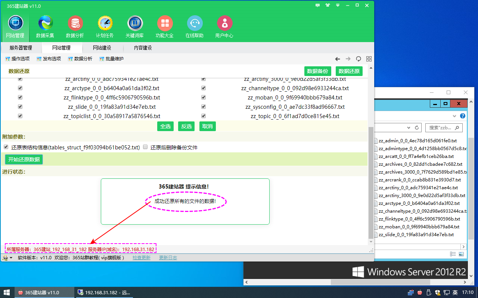Select zz_admin_0_0_4ec78d165d061fe0.txt in explorer
This screenshot has height=298, width=478.
click(x=418, y=141)
